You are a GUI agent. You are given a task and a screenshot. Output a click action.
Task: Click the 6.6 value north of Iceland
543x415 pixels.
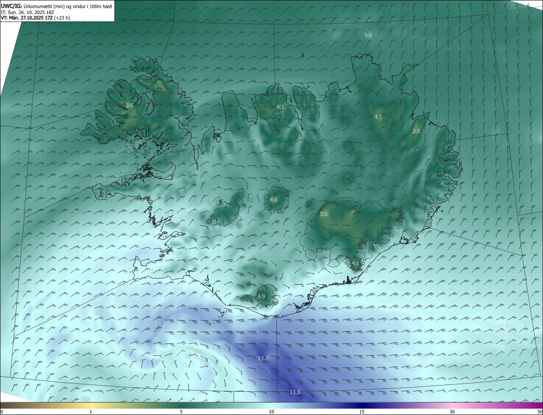[368, 35]
